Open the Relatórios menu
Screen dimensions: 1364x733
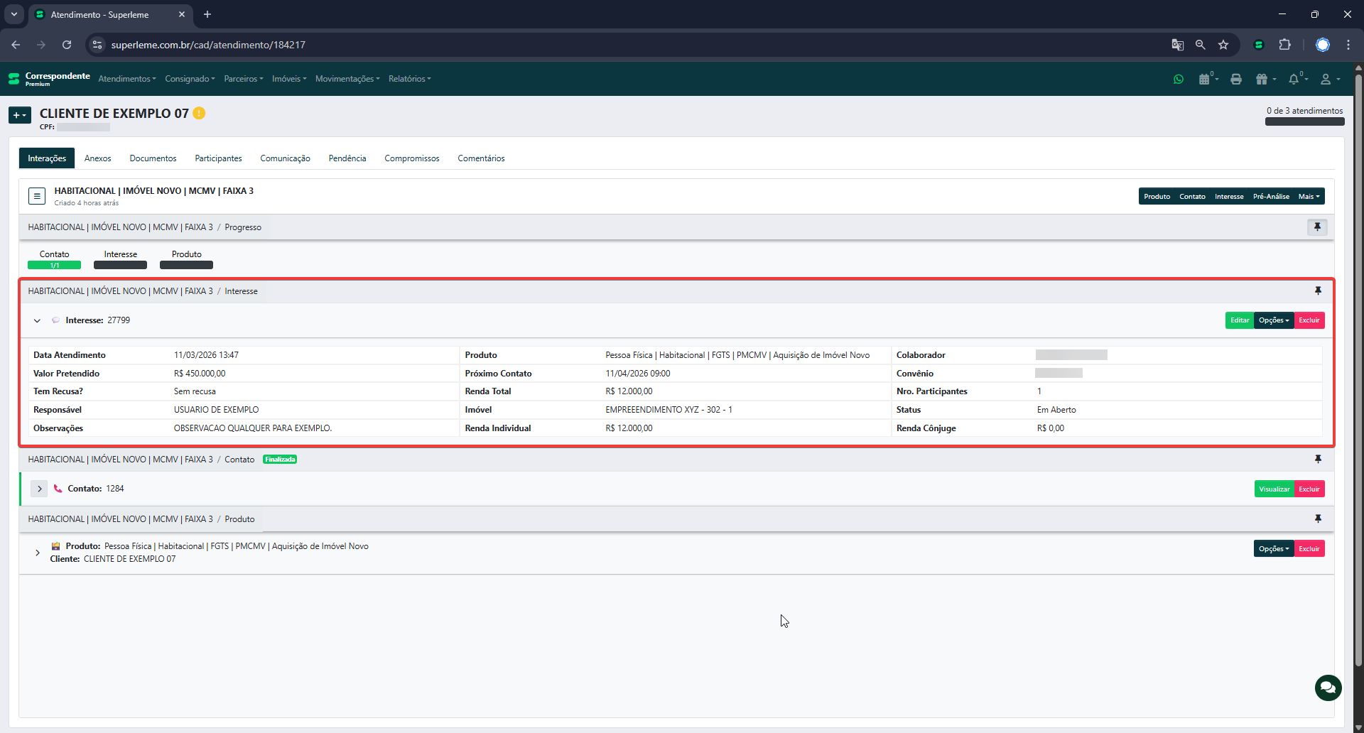point(409,79)
